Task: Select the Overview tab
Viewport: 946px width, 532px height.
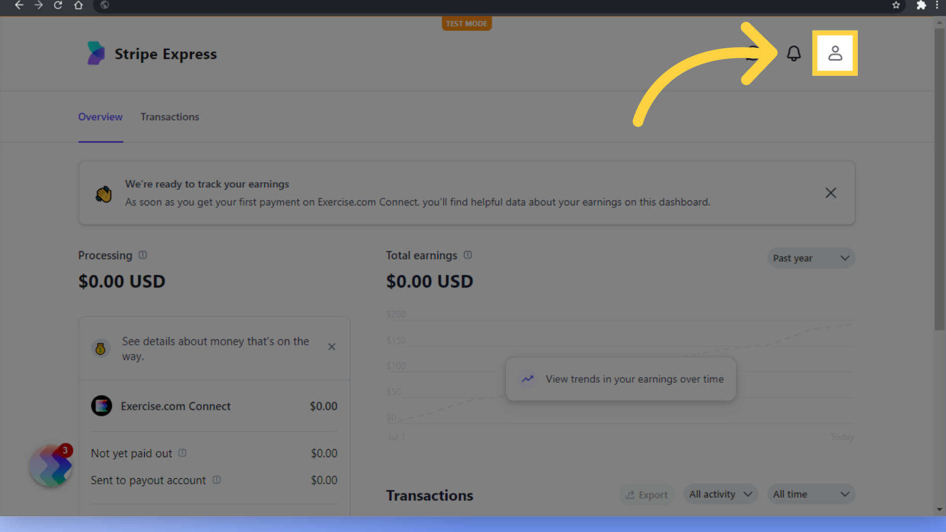Action: click(x=100, y=117)
